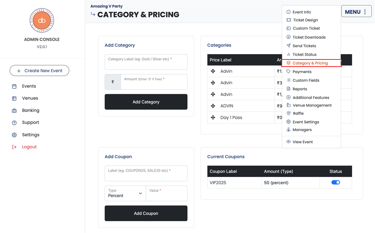Disable the VIP2025 coupon status toggle

336,182
